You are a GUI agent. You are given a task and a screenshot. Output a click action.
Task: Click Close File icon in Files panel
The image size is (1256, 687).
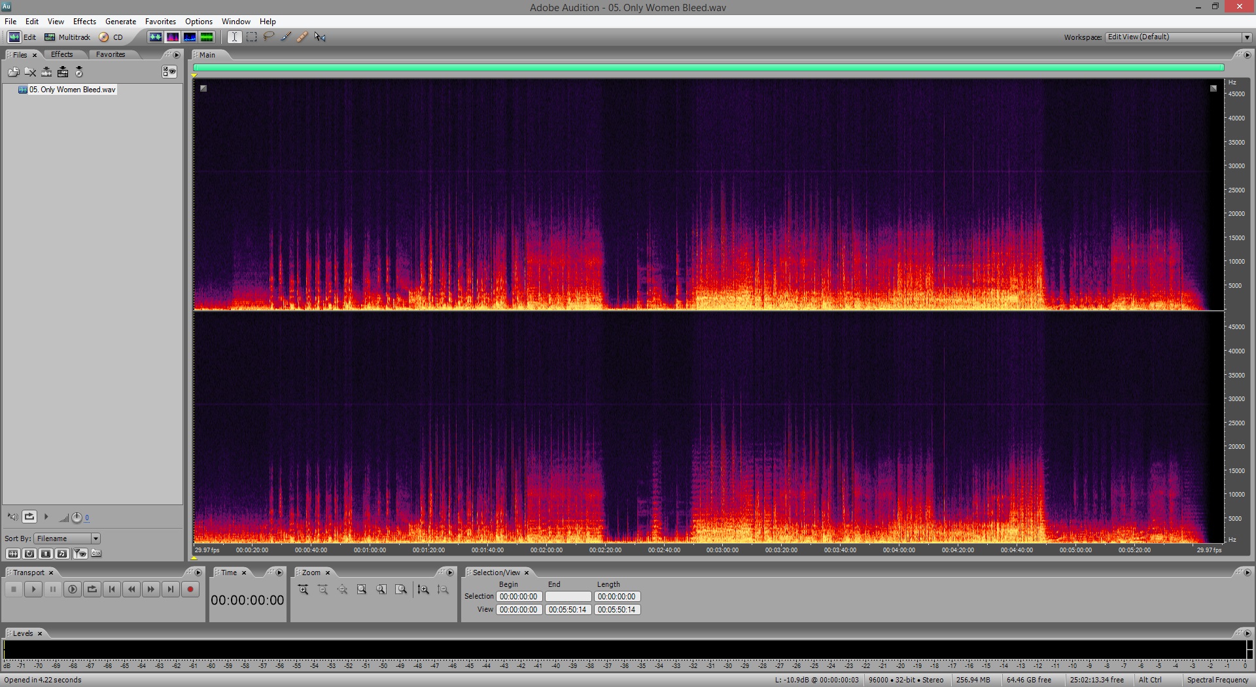(30, 72)
